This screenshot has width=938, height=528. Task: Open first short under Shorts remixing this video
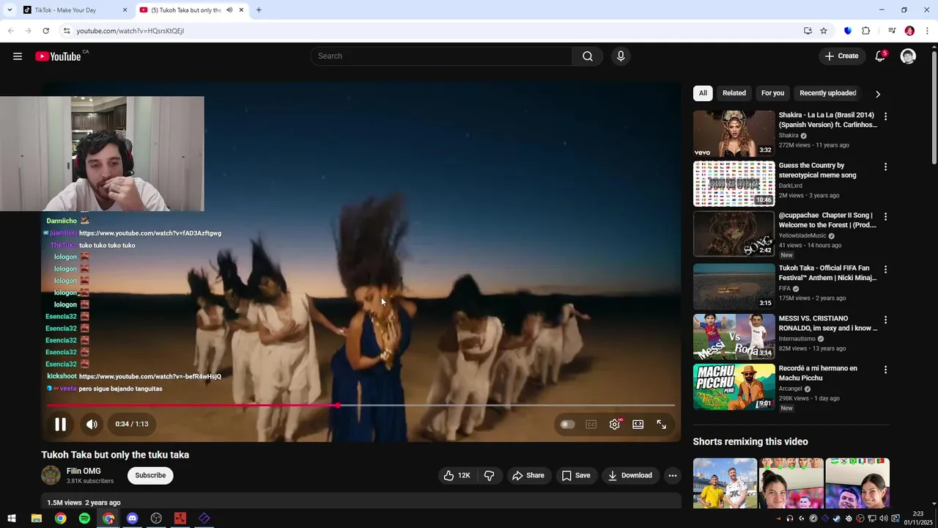[x=725, y=483]
